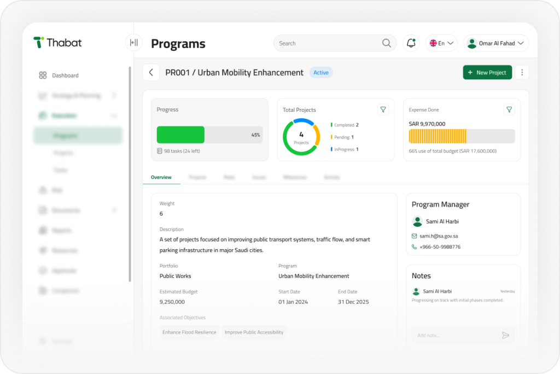Go back with the left arrow button
Screen dimensions: 560x374
tap(151, 73)
